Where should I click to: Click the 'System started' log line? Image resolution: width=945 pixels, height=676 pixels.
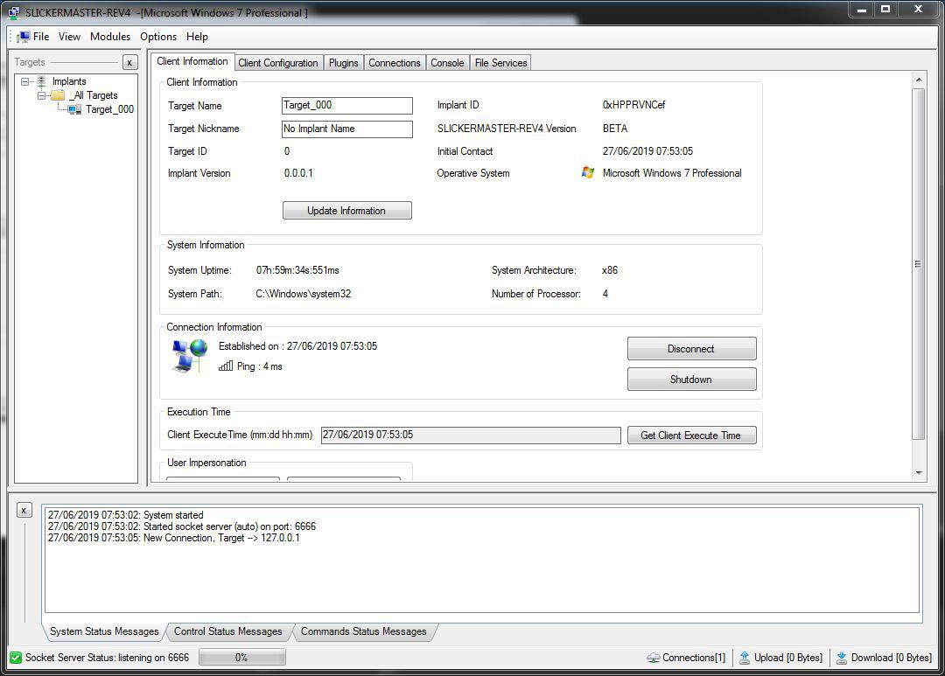(125, 515)
